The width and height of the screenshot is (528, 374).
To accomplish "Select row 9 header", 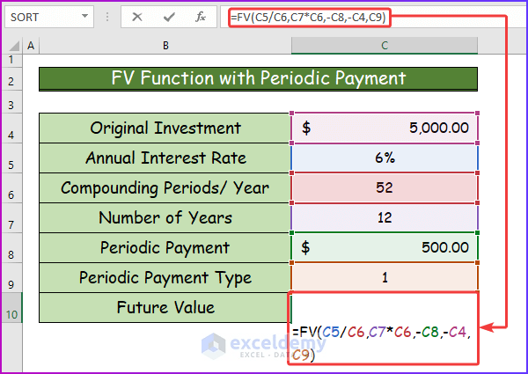I will tap(11, 278).
